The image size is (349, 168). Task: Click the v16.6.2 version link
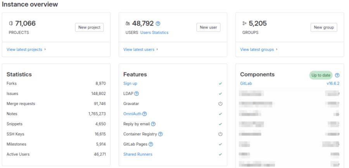click(333, 84)
